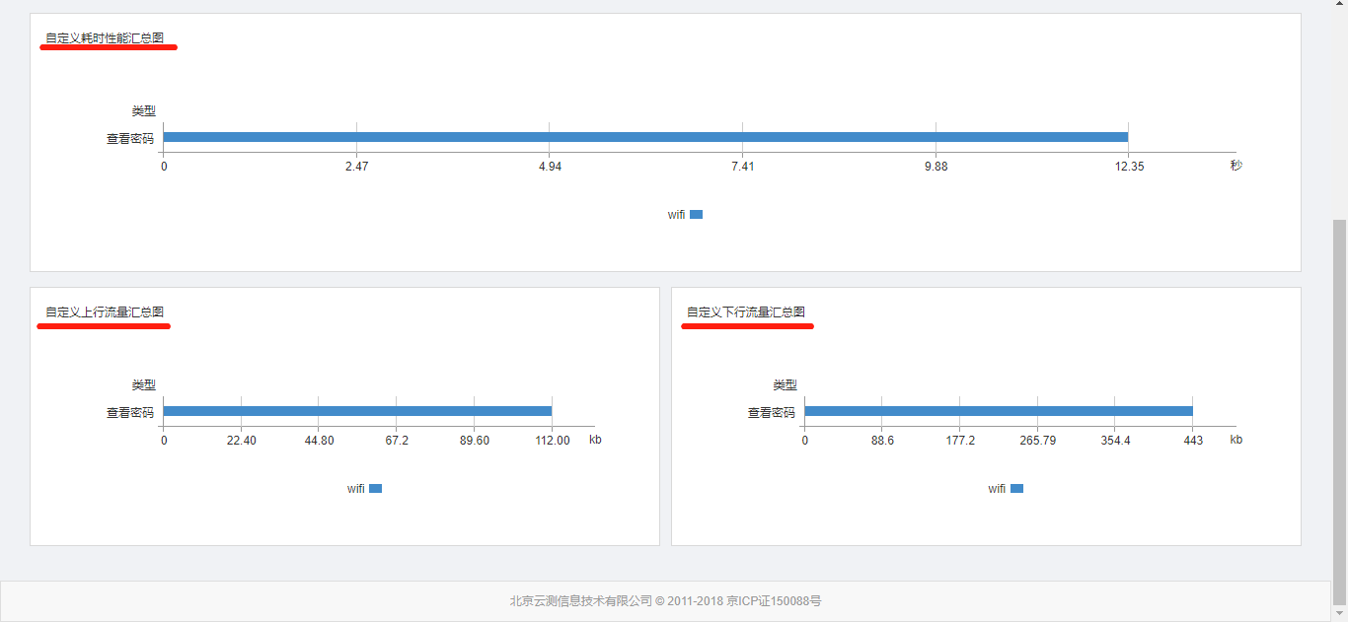Click the 354.4 axis value
Viewport: 1348px width, 622px height.
coord(1115,441)
